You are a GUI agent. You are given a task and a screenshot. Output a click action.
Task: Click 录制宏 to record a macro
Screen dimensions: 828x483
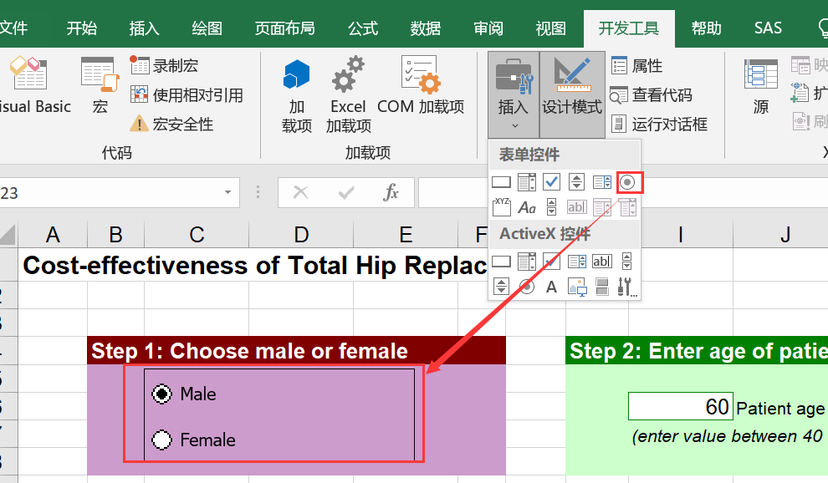[166, 66]
